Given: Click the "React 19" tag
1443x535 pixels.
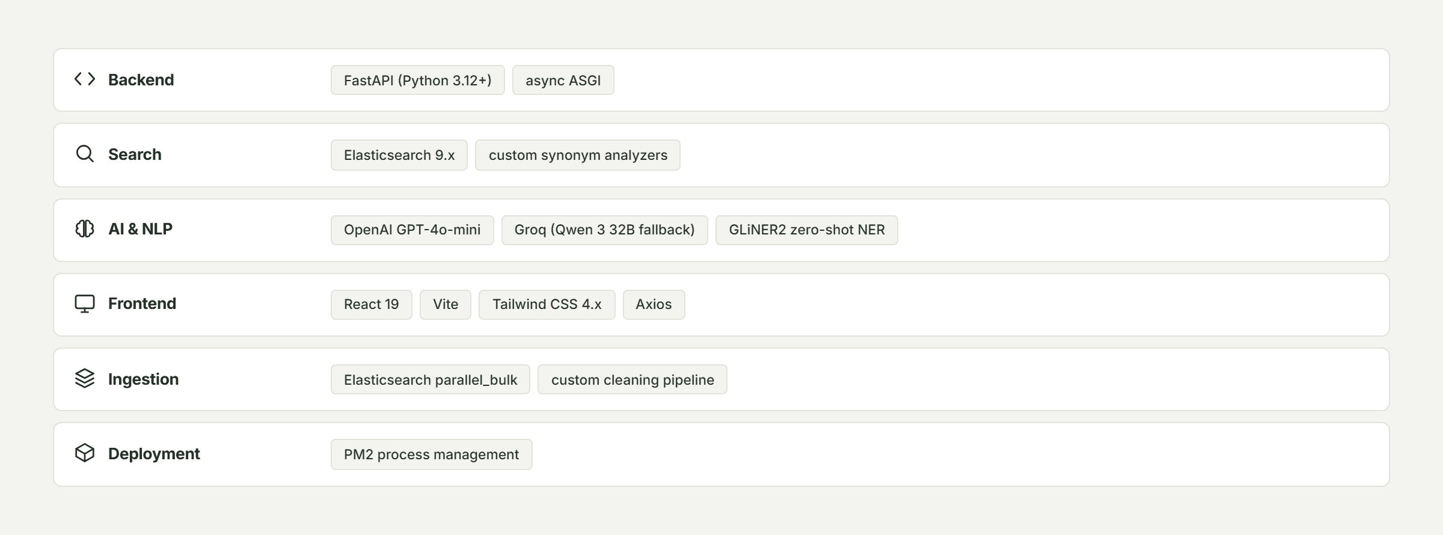Looking at the screenshot, I should (x=372, y=305).
